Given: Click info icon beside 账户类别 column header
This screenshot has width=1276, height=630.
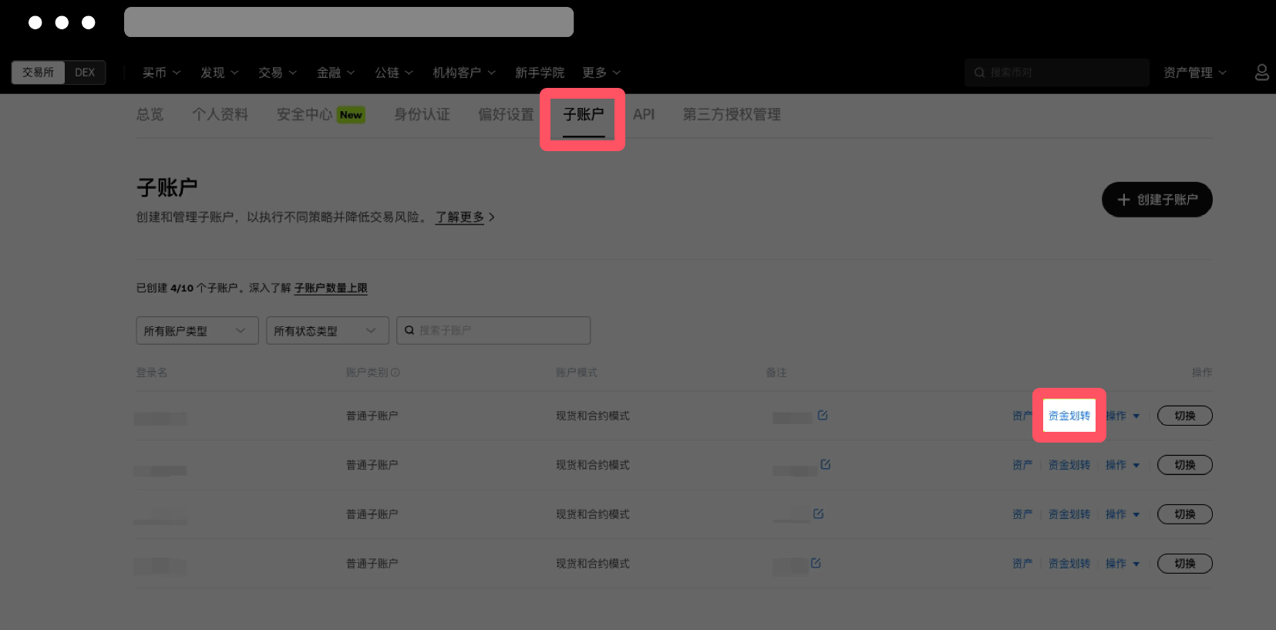Looking at the screenshot, I should tap(396, 372).
